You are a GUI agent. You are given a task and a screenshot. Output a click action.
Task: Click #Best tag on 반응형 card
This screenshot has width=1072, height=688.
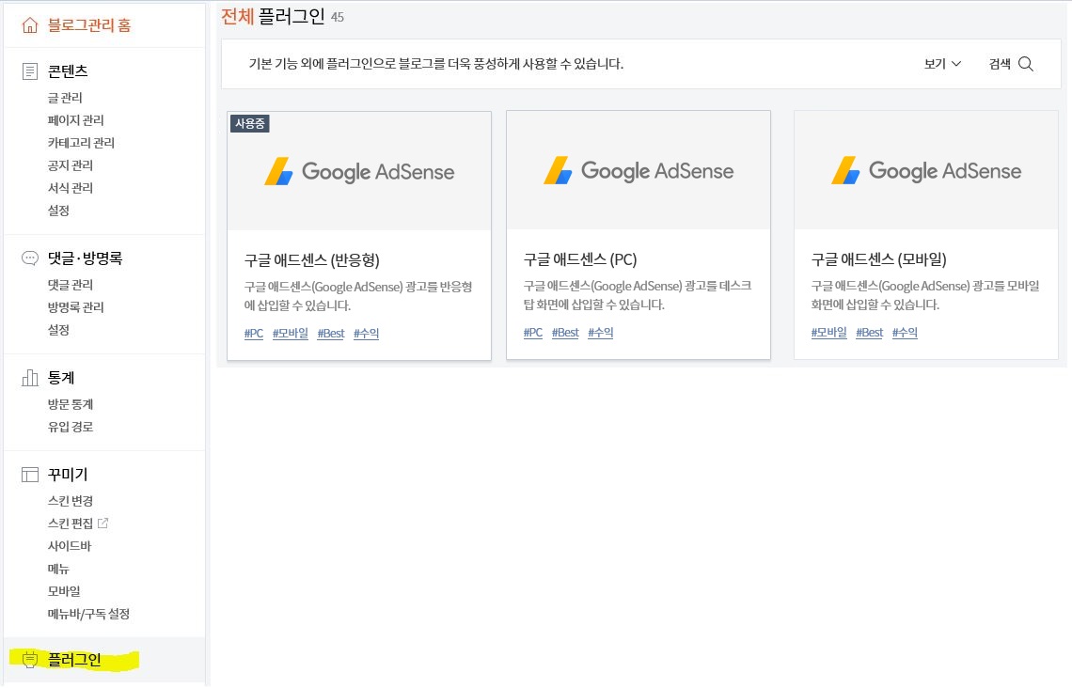click(331, 334)
